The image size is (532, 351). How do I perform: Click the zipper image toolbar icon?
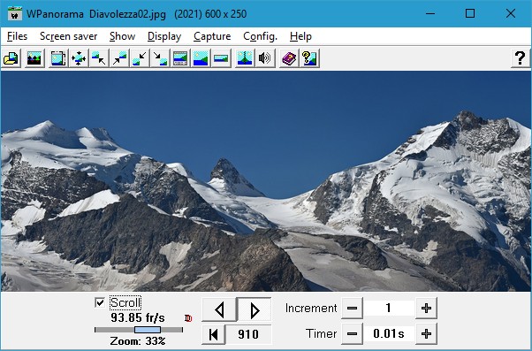pos(245,58)
